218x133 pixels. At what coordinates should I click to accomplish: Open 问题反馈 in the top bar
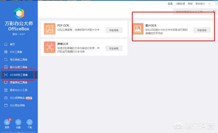[x=180, y=4]
